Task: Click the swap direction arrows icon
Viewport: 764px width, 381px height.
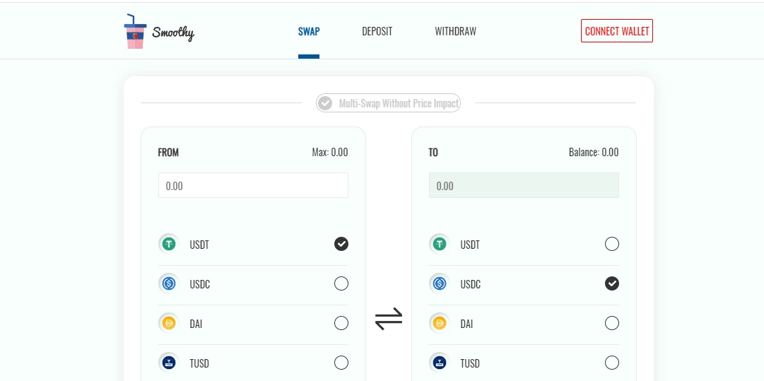Action: [x=389, y=319]
